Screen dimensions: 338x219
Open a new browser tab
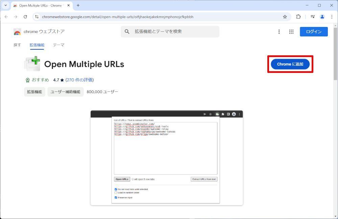(78, 5)
